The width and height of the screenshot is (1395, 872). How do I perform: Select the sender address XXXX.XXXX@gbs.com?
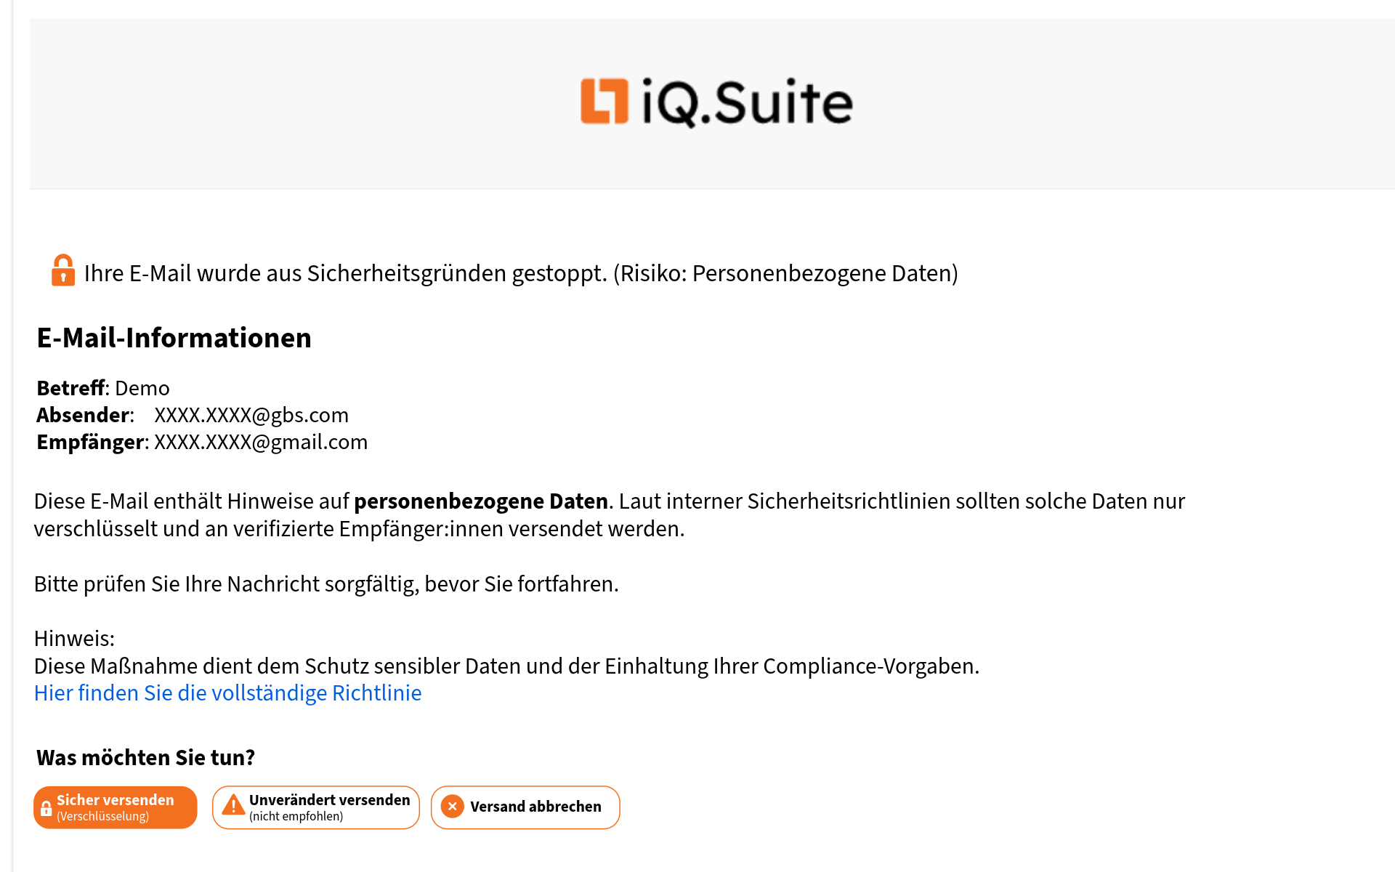pyautogui.click(x=251, y=415)
